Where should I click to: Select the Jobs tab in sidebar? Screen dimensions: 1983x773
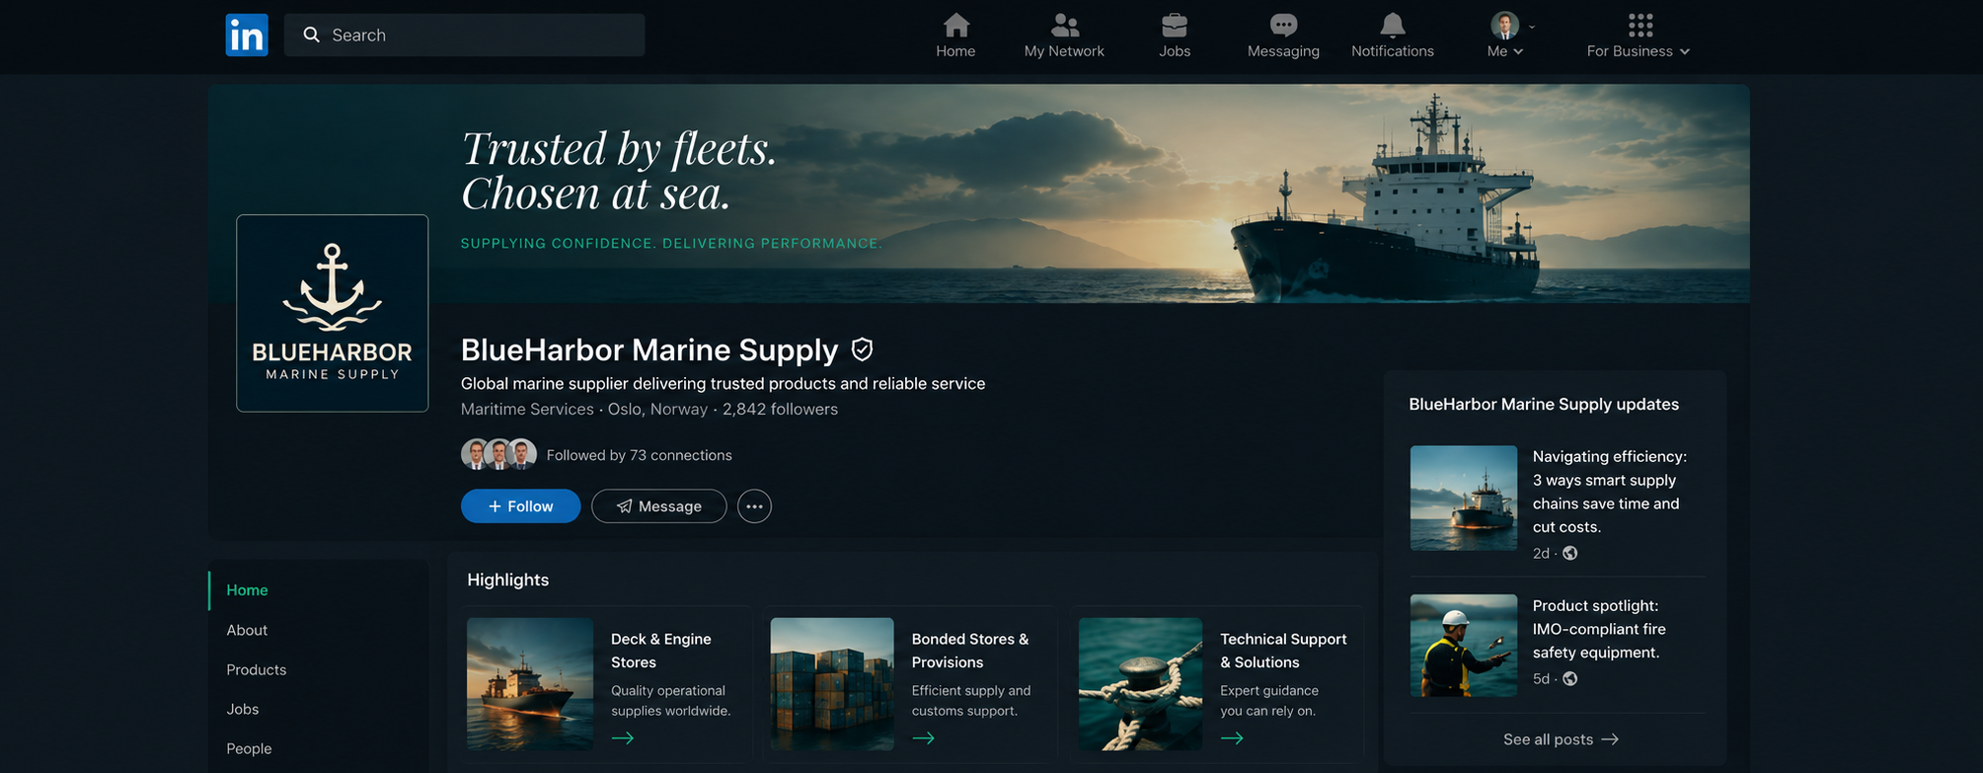click(243, 709)
